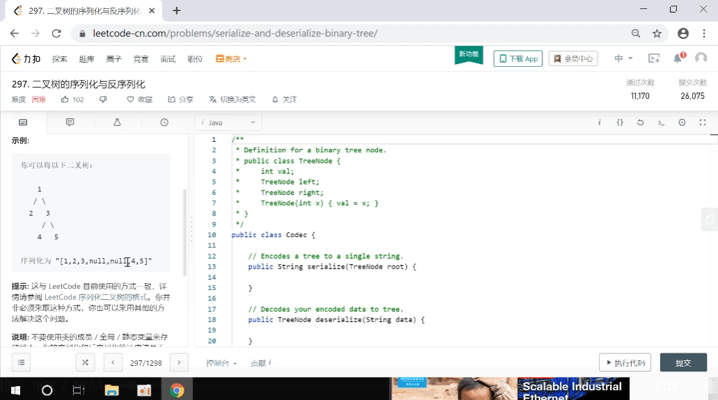Screen dimensions: 718x400
Task: Expand the 控制台 console dropdown
Action: (x=221, y=363)
